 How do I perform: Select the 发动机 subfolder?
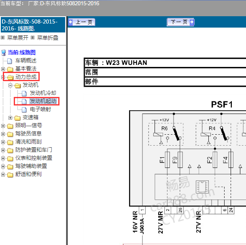30,85
